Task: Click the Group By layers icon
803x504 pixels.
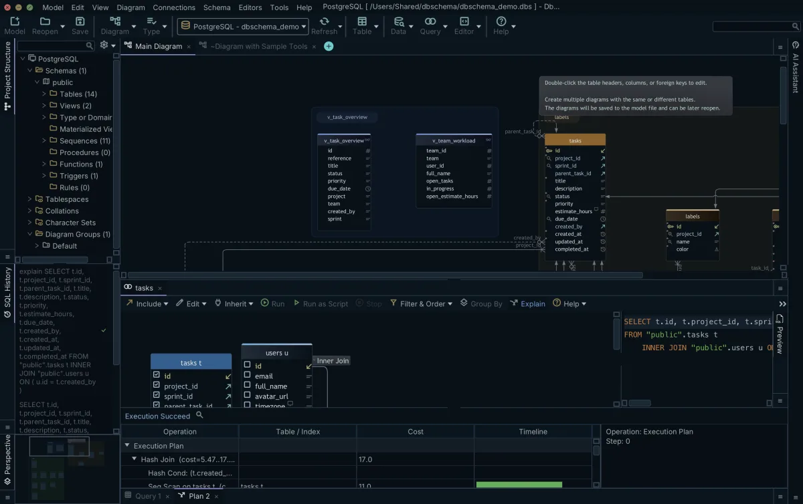Action: [x=464, y=303]
